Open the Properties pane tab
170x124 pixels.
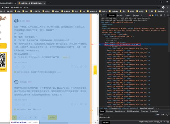144,111
